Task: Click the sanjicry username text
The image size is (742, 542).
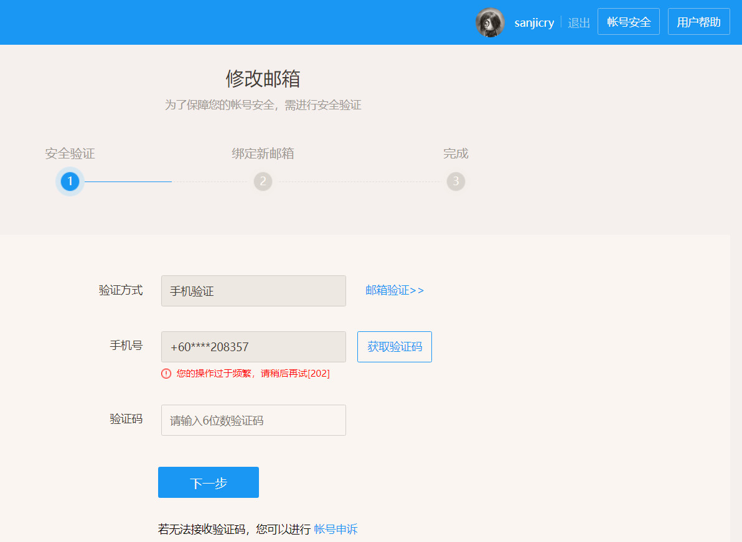Action: [534, 22]
